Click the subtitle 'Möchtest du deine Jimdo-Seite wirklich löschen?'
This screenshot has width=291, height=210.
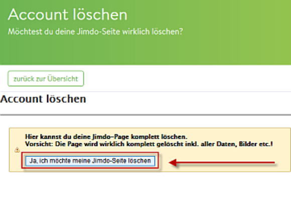pyautogui.click(x=95, y=32)
